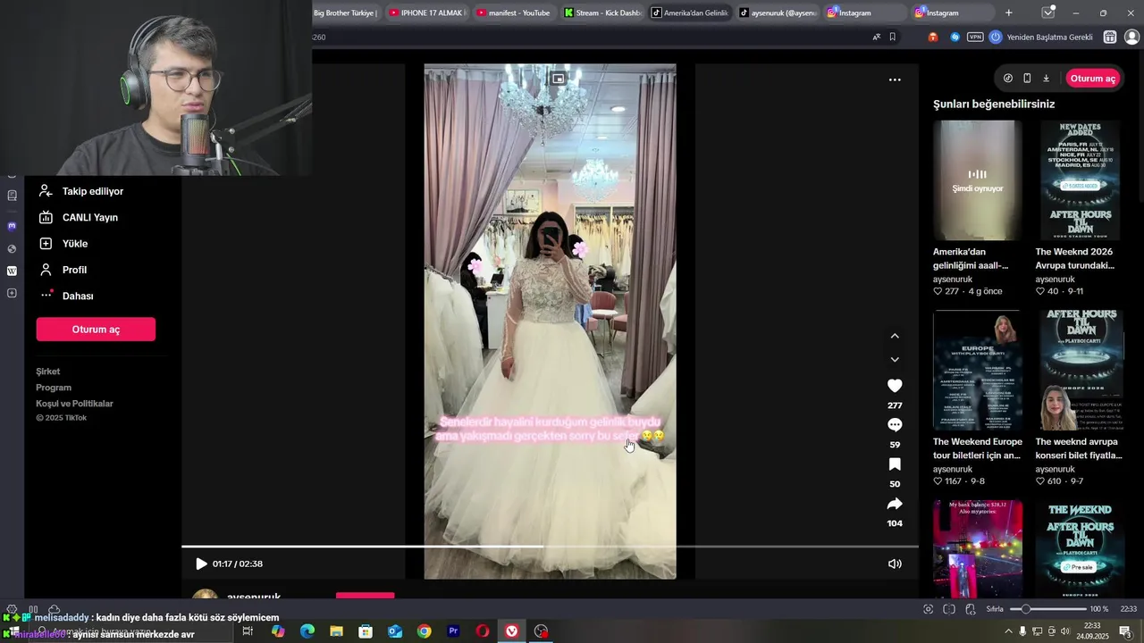Expand the Şirket footer section
1144x643 pixels.
click(48, 372)
